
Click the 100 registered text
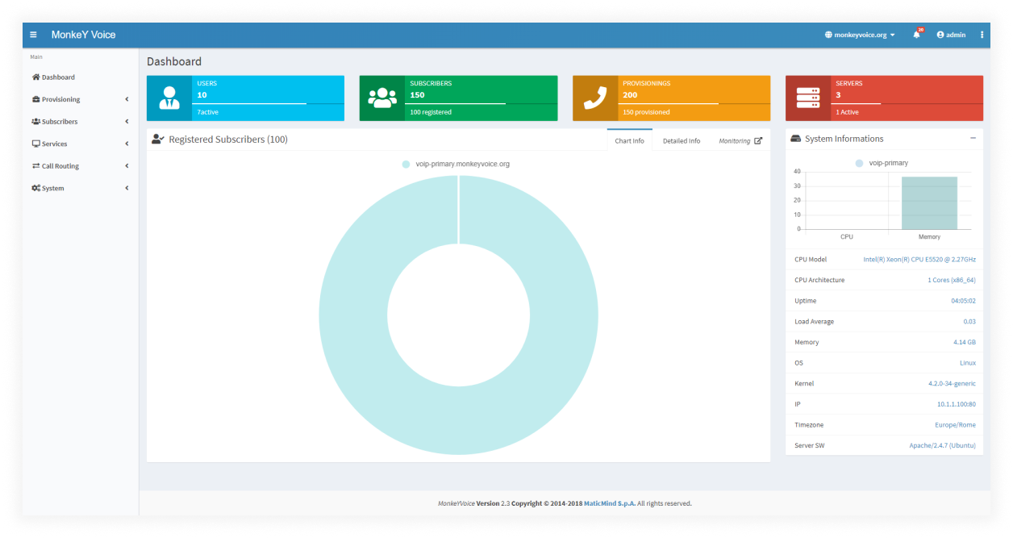431,112
